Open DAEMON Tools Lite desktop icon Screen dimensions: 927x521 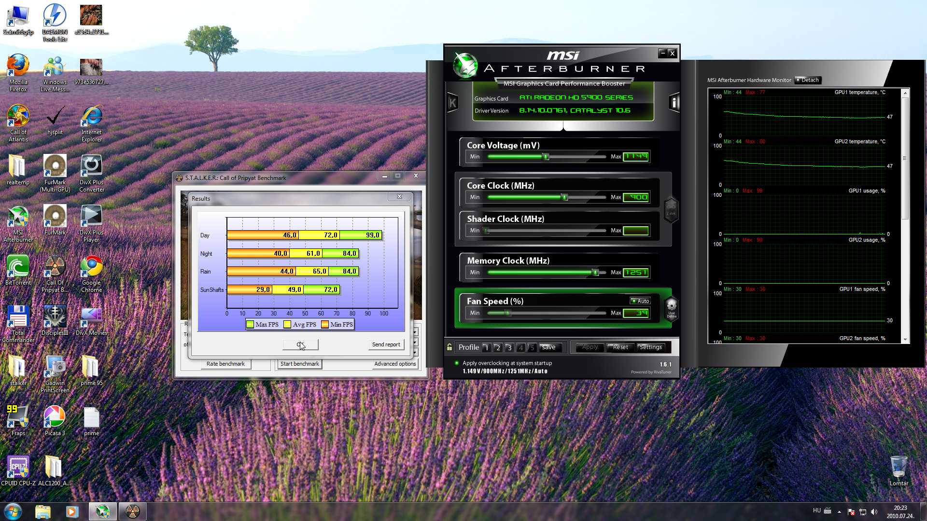pyautogui.click(x=55, y=22)
